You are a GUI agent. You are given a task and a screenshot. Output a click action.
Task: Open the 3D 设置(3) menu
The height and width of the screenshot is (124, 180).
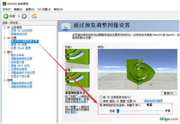[x=44, y=9]
